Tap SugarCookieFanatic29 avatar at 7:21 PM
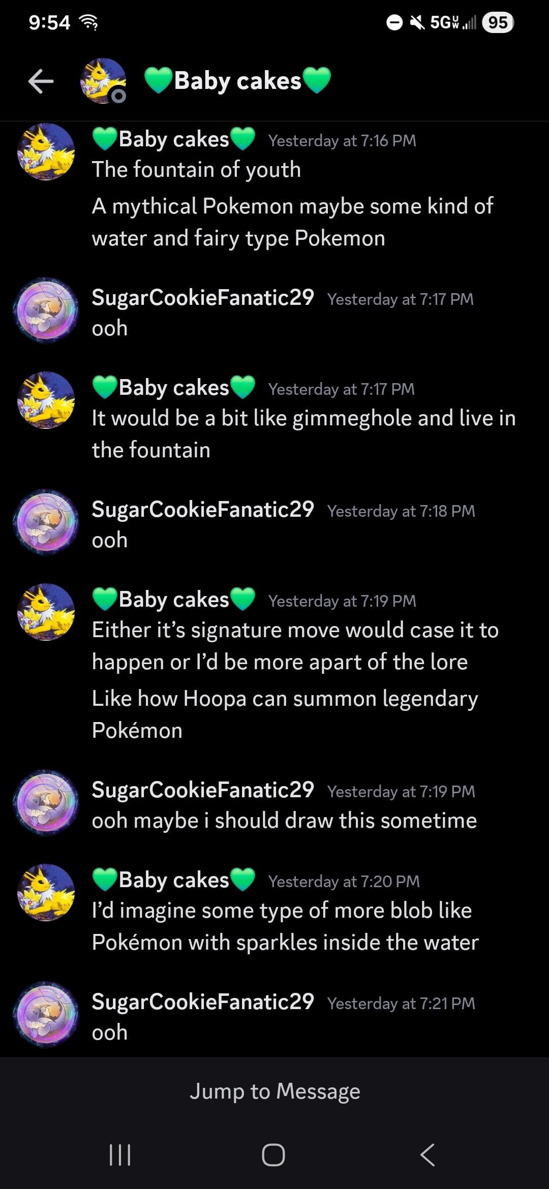This screenshot has height=1189, width=549. coord(46,1014)
